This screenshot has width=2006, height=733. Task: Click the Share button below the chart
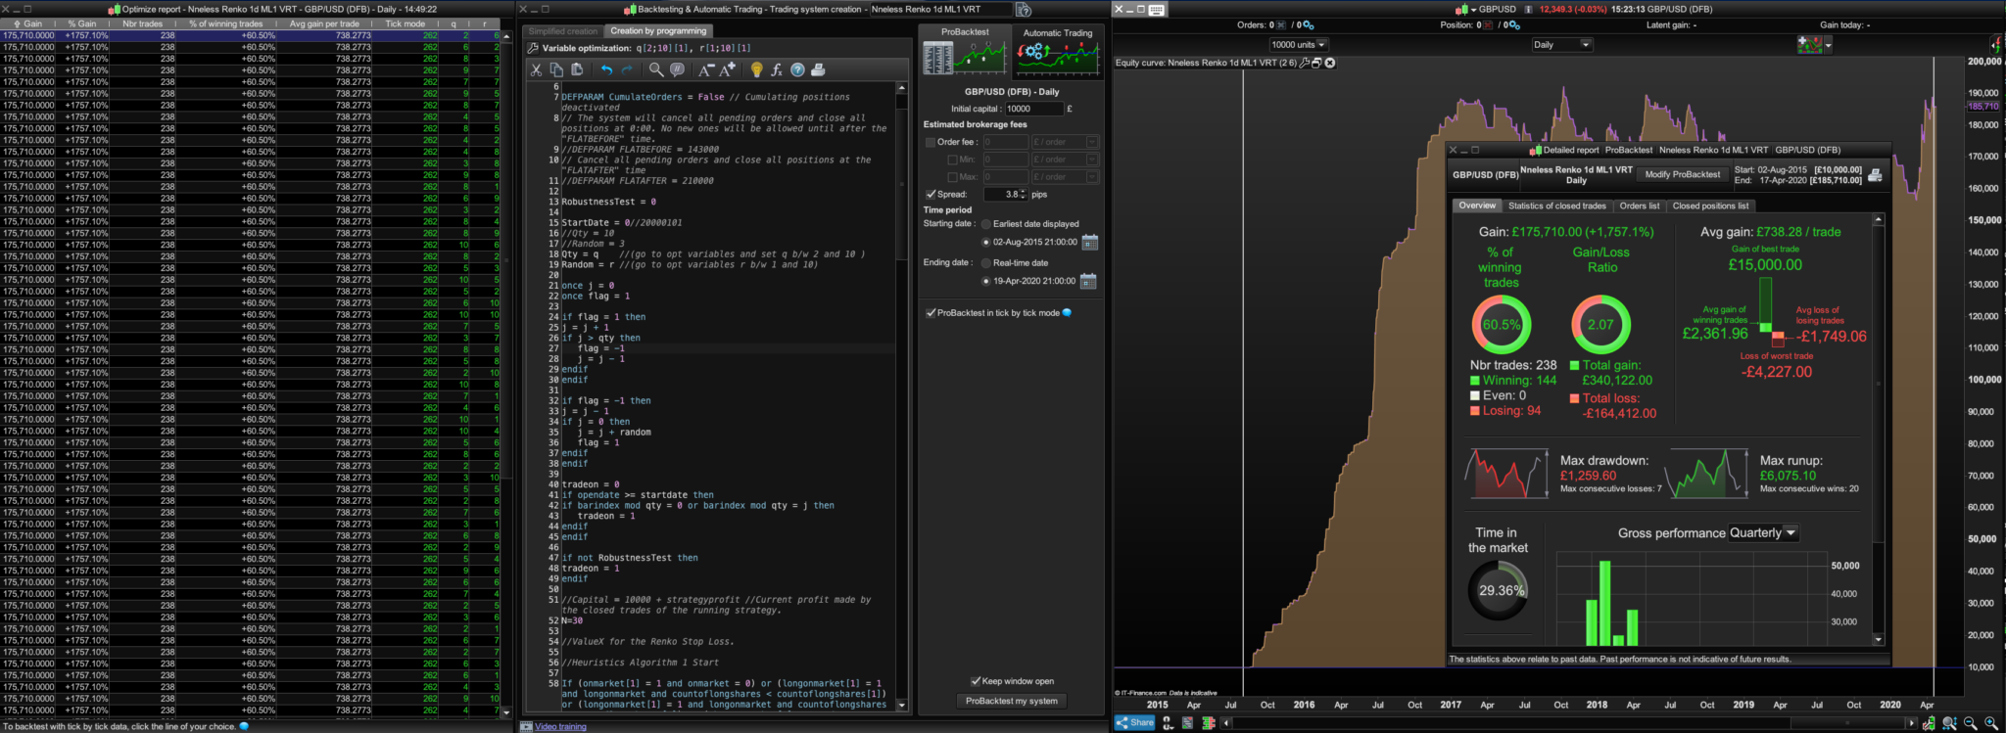click(x=1135, y=723)
